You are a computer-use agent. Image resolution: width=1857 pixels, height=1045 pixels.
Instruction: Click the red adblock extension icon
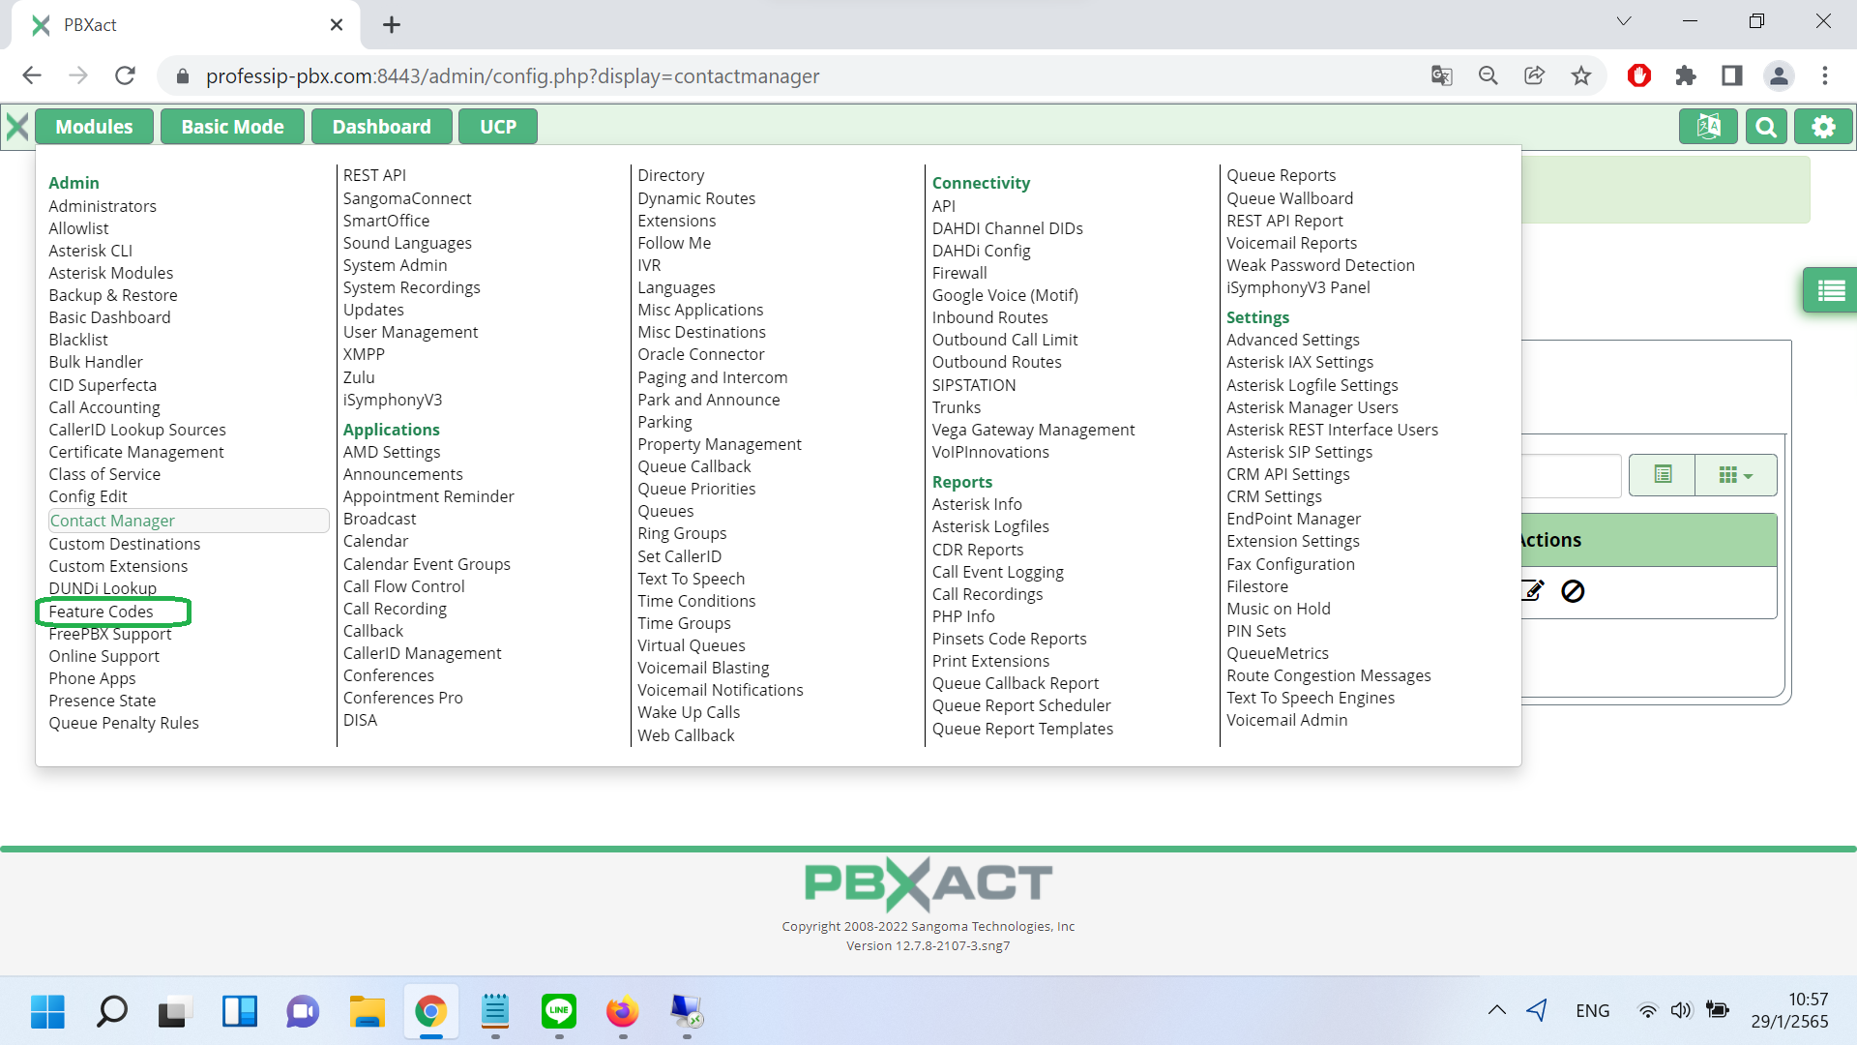[1638, 75]
